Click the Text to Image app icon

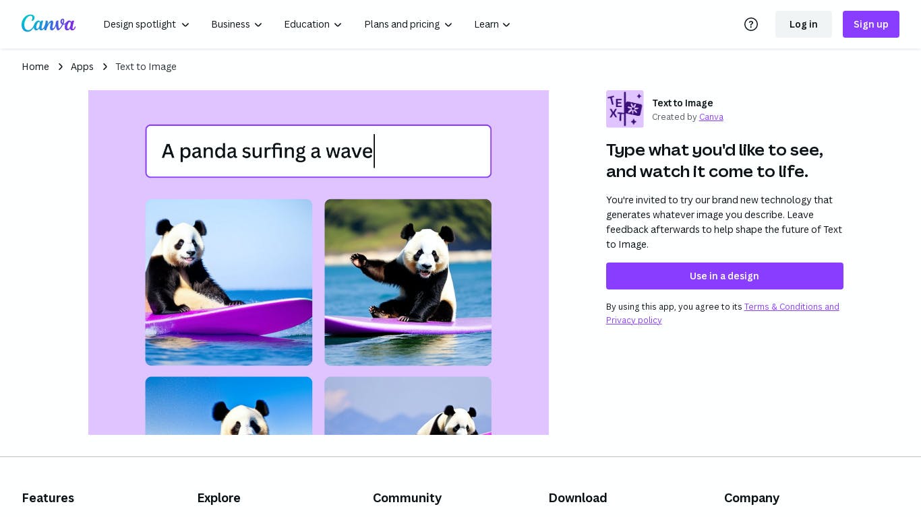624,109
